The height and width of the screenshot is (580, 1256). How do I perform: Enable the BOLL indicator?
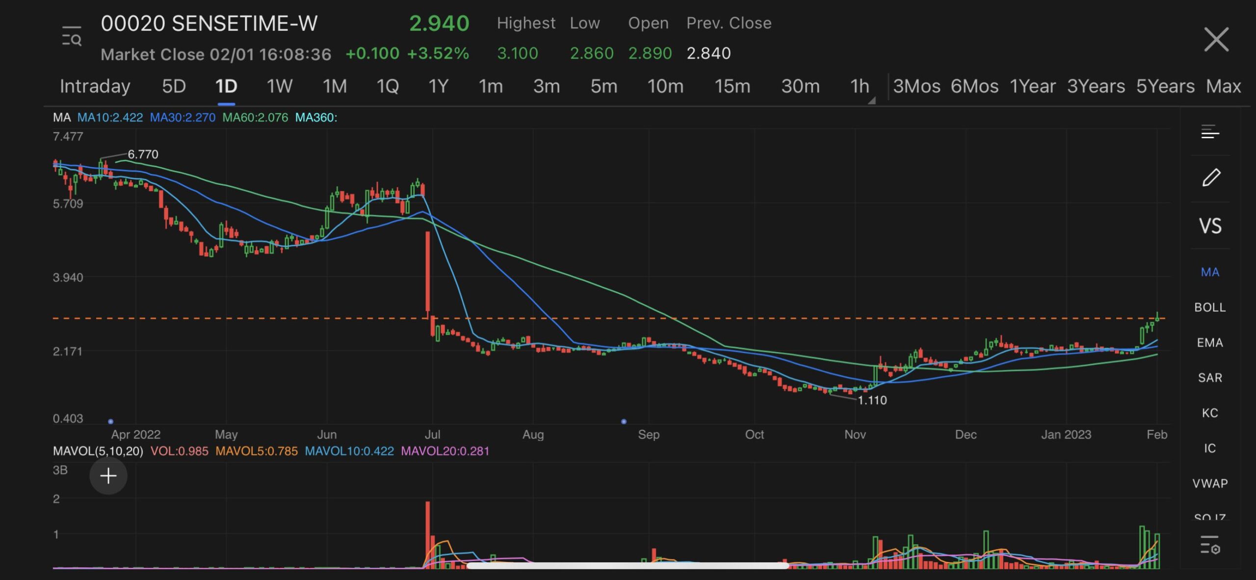tap(1210, 307)
